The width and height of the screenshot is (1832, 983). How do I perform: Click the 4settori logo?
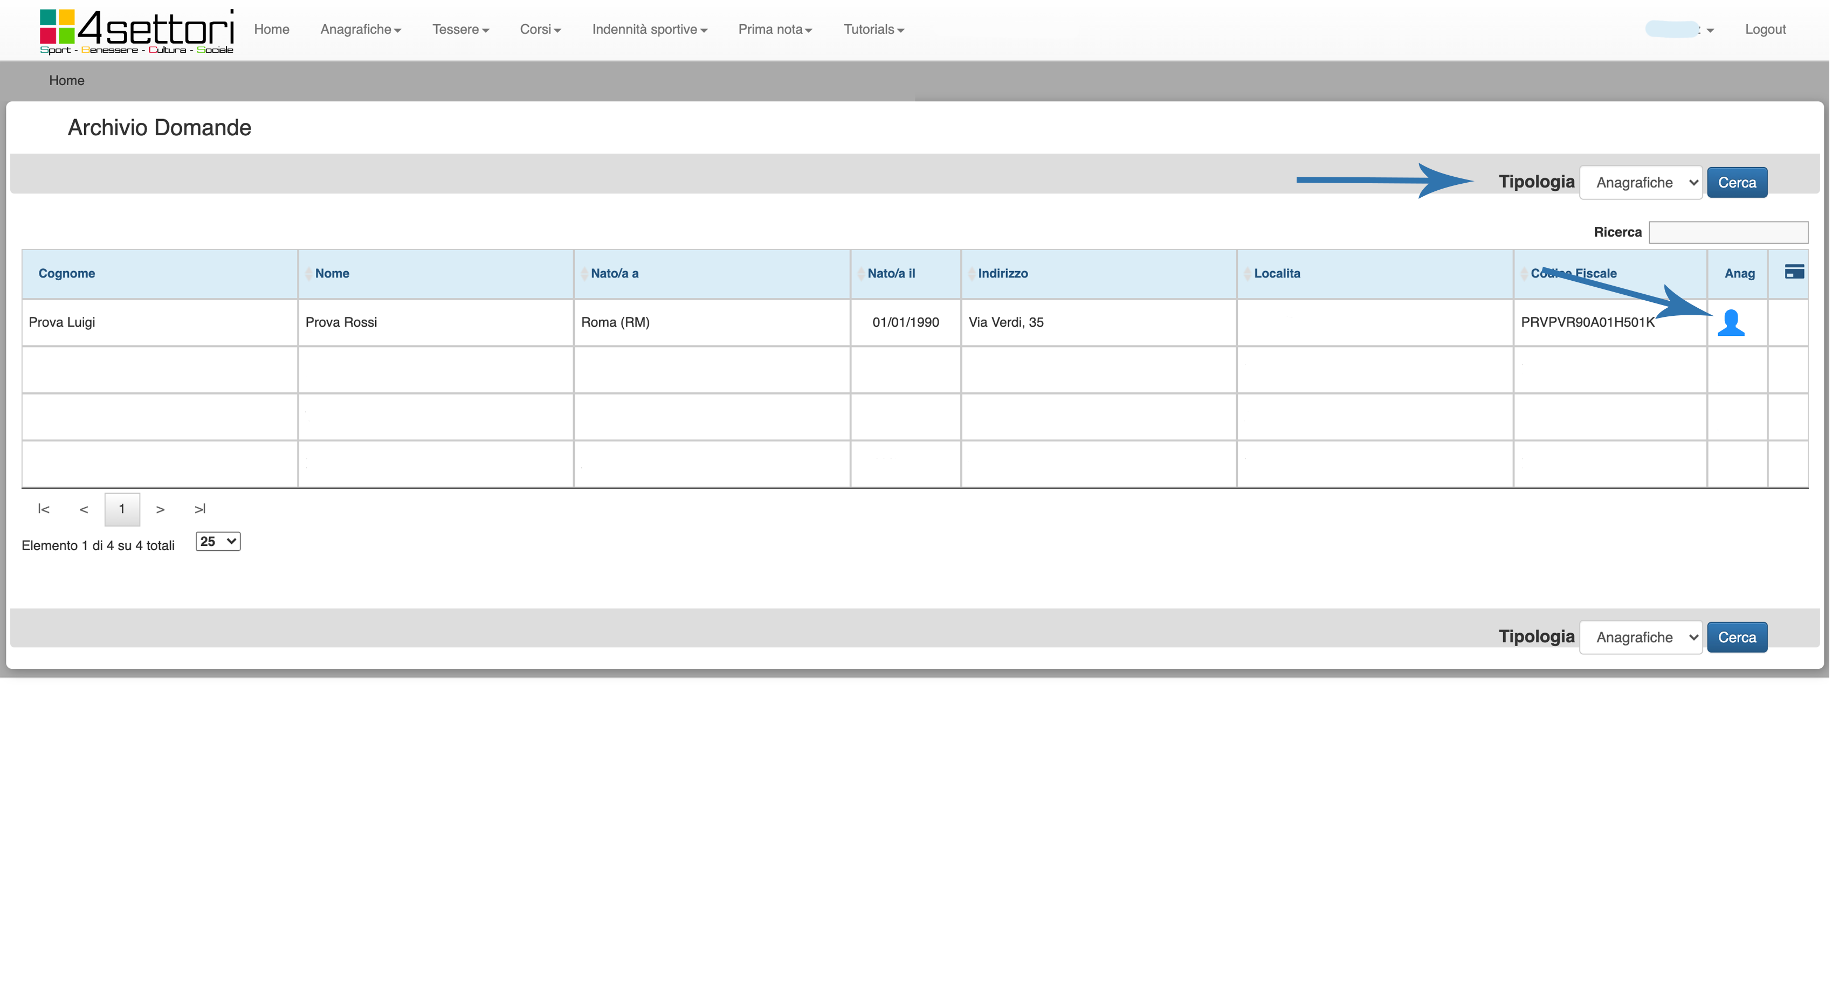point(136,31)
